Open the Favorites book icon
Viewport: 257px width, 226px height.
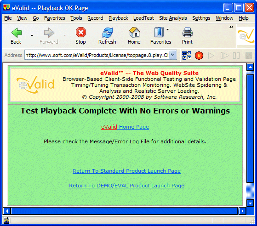tap(159, 32)
